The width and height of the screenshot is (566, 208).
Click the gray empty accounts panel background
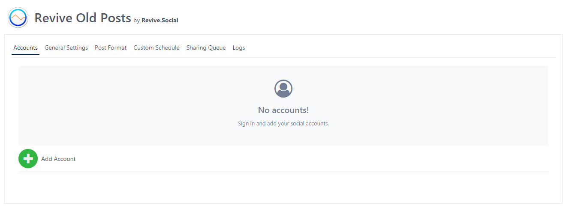click(x=129, y=107)
